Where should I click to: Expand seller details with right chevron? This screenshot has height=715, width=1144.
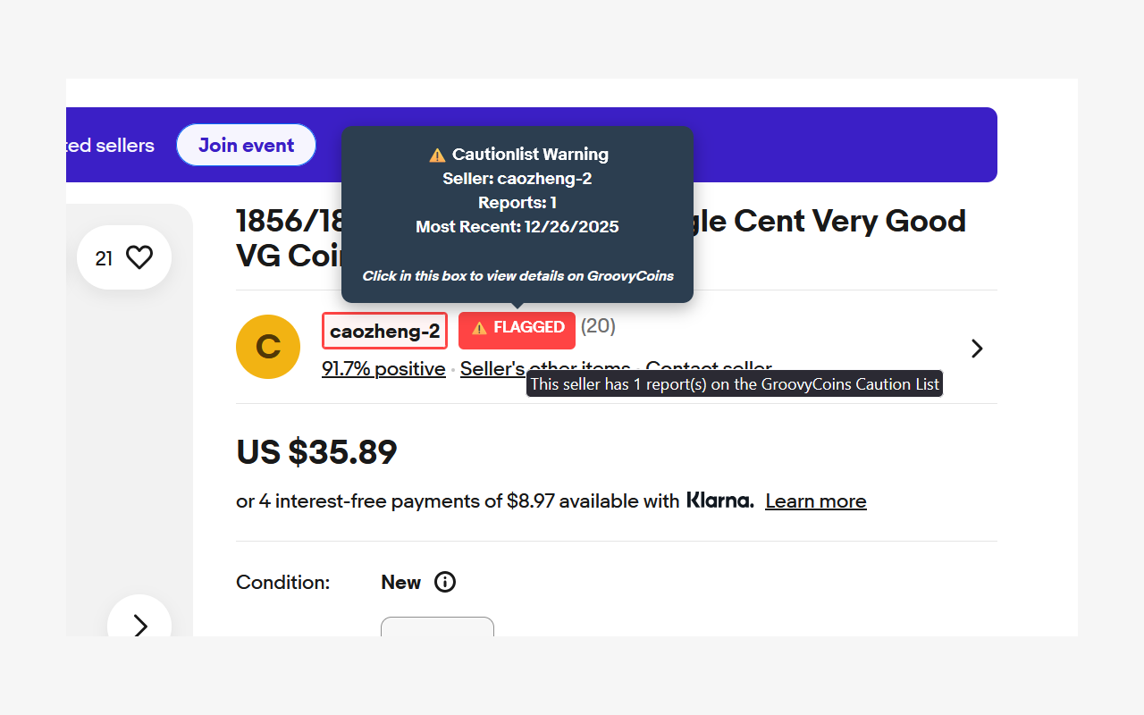[977, 348]
